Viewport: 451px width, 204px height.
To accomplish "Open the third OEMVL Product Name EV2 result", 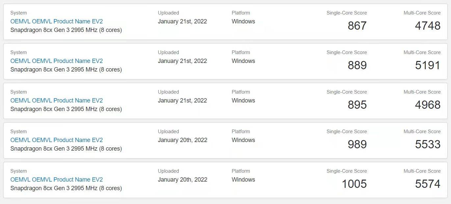I will (56, 100).
